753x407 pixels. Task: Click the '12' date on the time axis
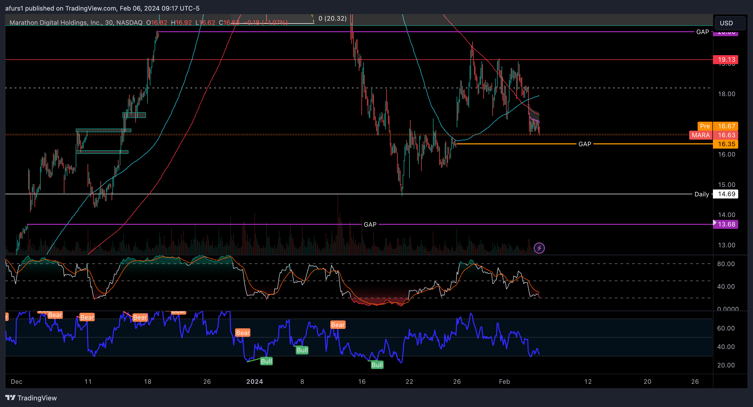point(588,382)
